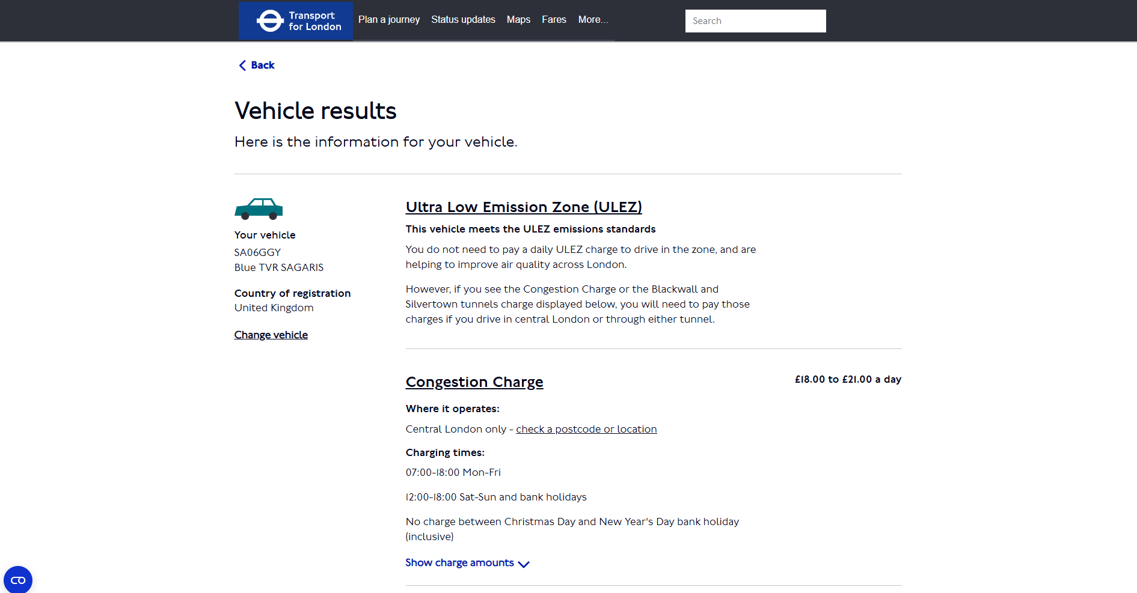Click the Back link
1137x593 pixels.
click(x=263, y=65)
